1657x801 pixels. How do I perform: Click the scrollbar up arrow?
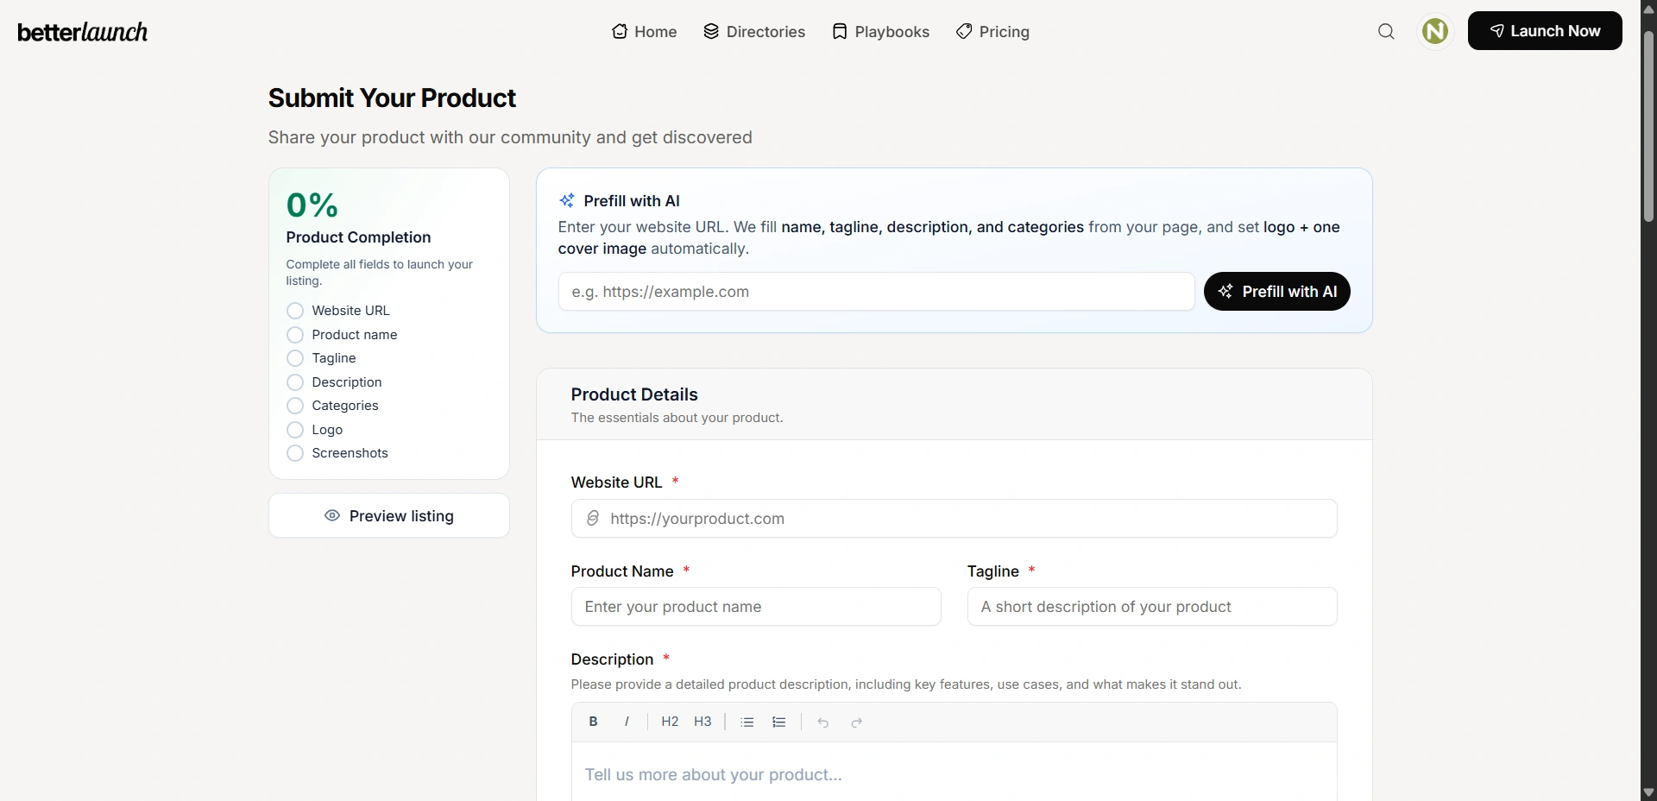(1648, 9)
